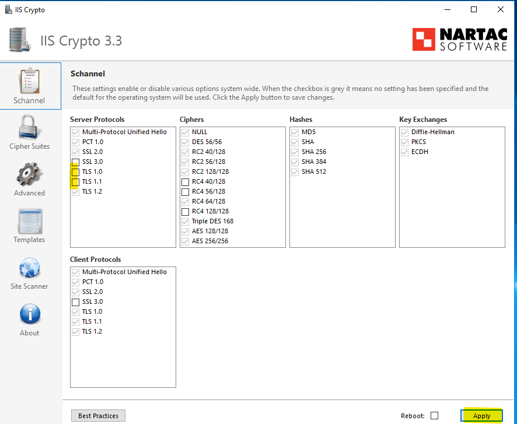517x424 pixels.
Task: Toggle the SHA 512 hash checkbox
Action: (295, 172)
